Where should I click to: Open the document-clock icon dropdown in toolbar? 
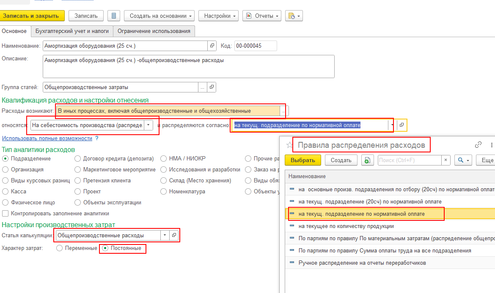pyautogui.click(x=294, y=16)
